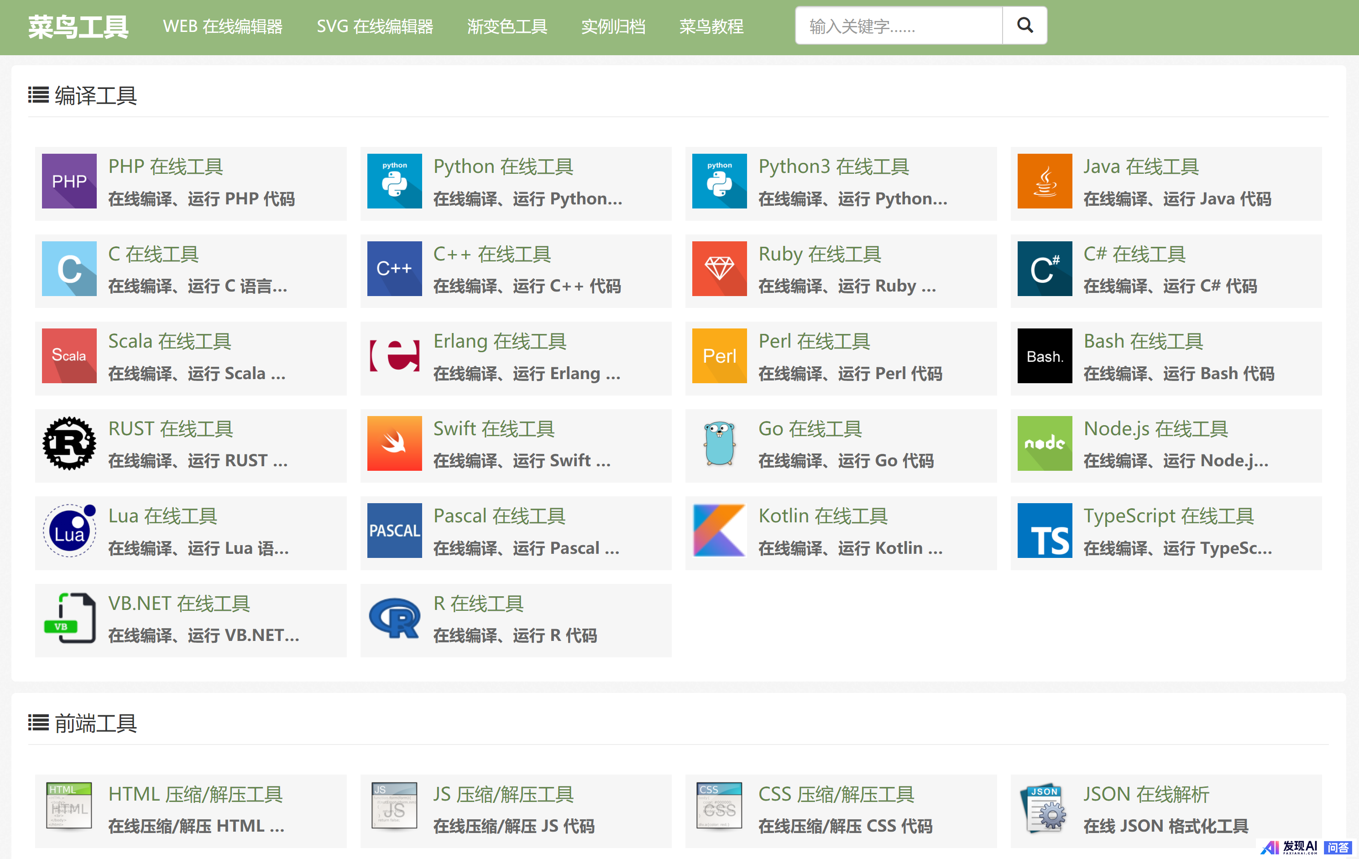Screen dimensions: 1359x859
Task: Open WEB 在线编辑器 in the navigation bar
Action: (x=222, y=26)
